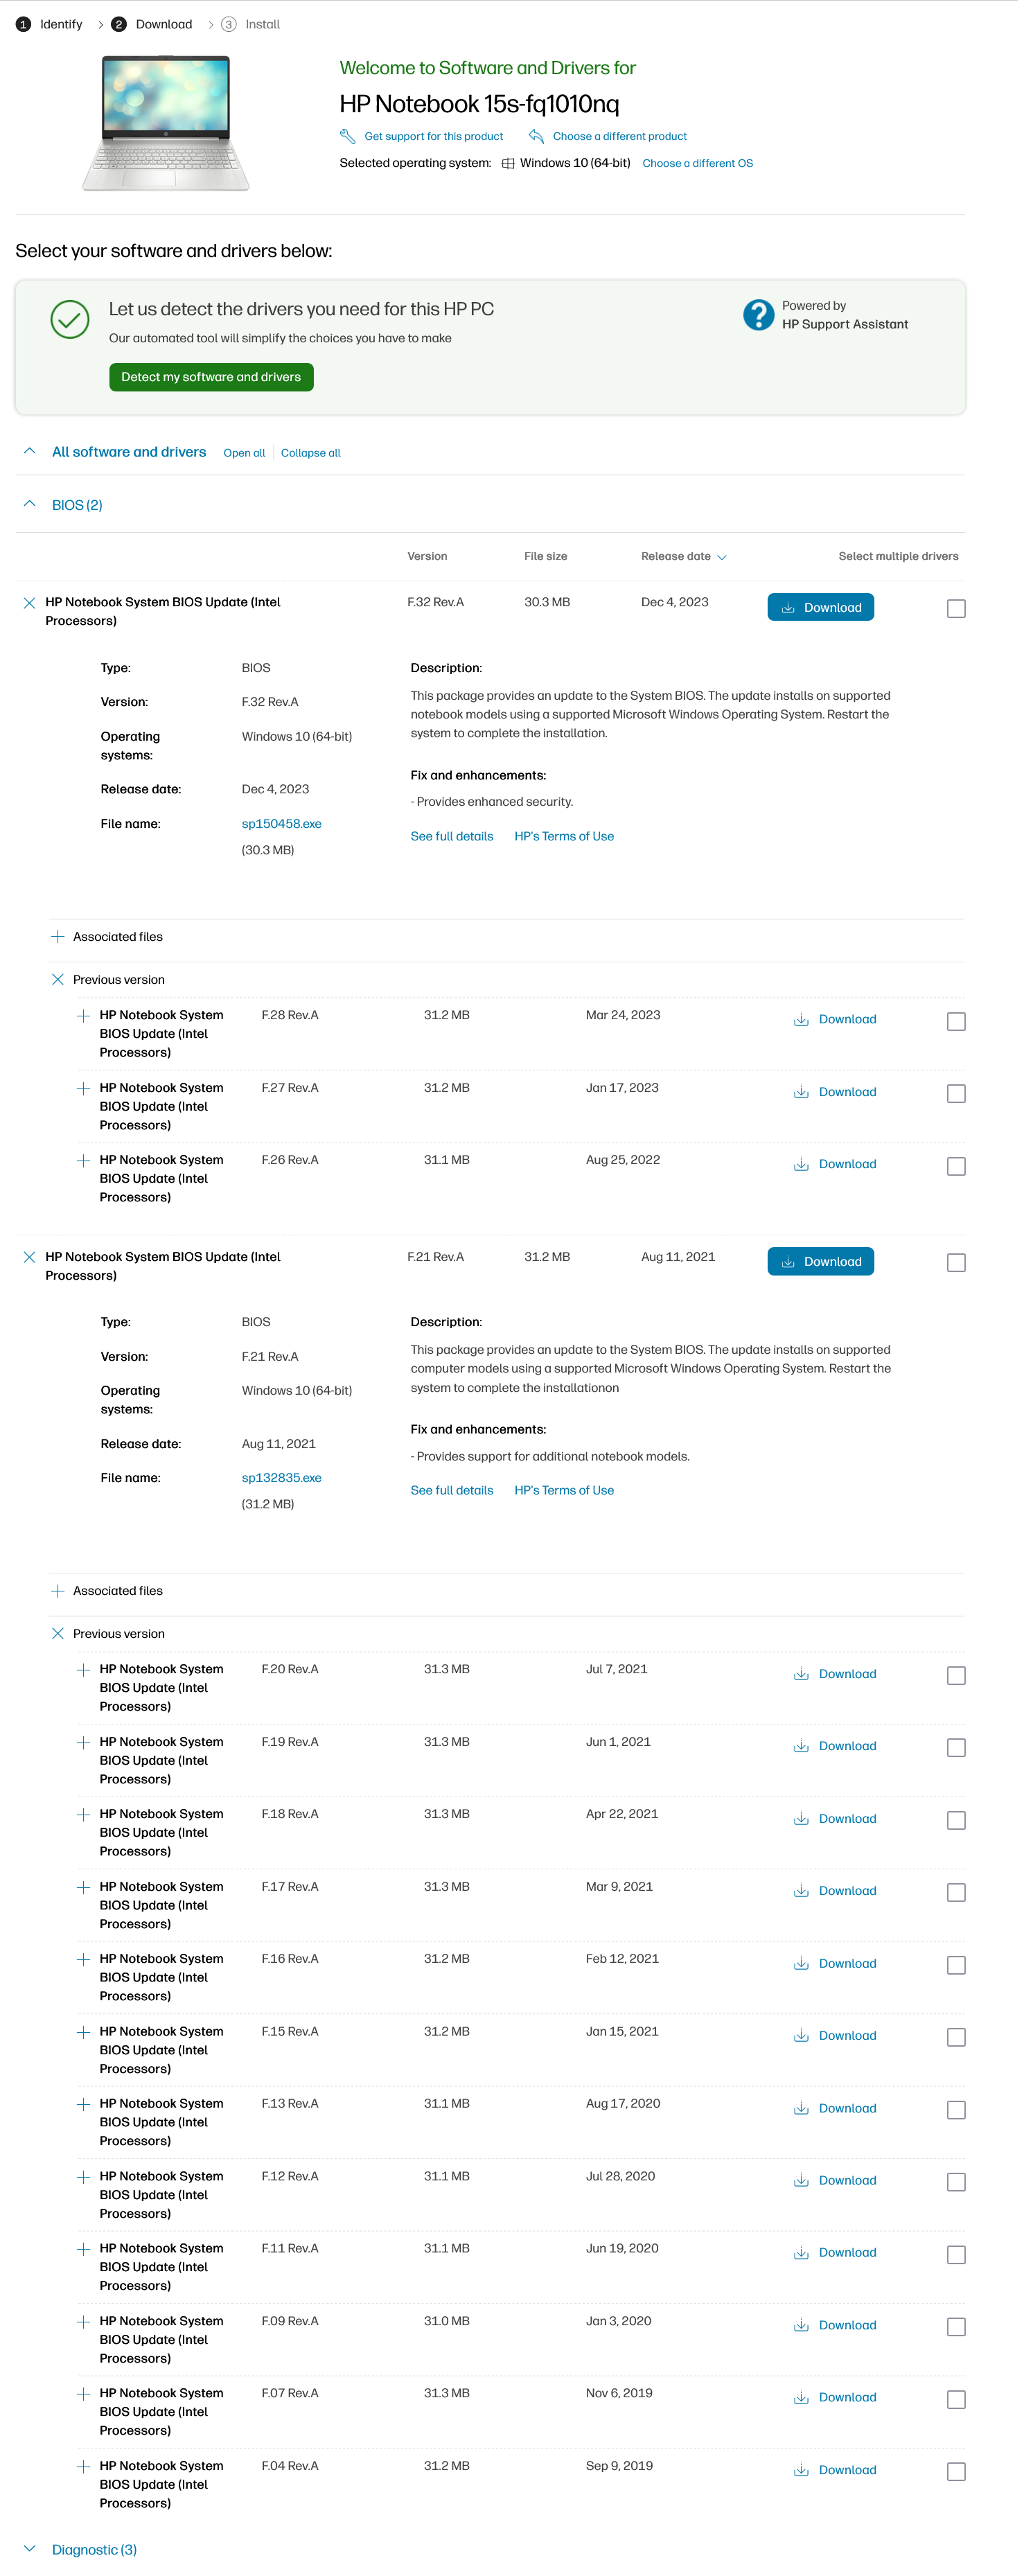Image resolution: width=1024 pixels, height=2576 pixels.
Task: Tick the checkbox for F.32 Rev.A BIOS
Action: tap(956, 609)
